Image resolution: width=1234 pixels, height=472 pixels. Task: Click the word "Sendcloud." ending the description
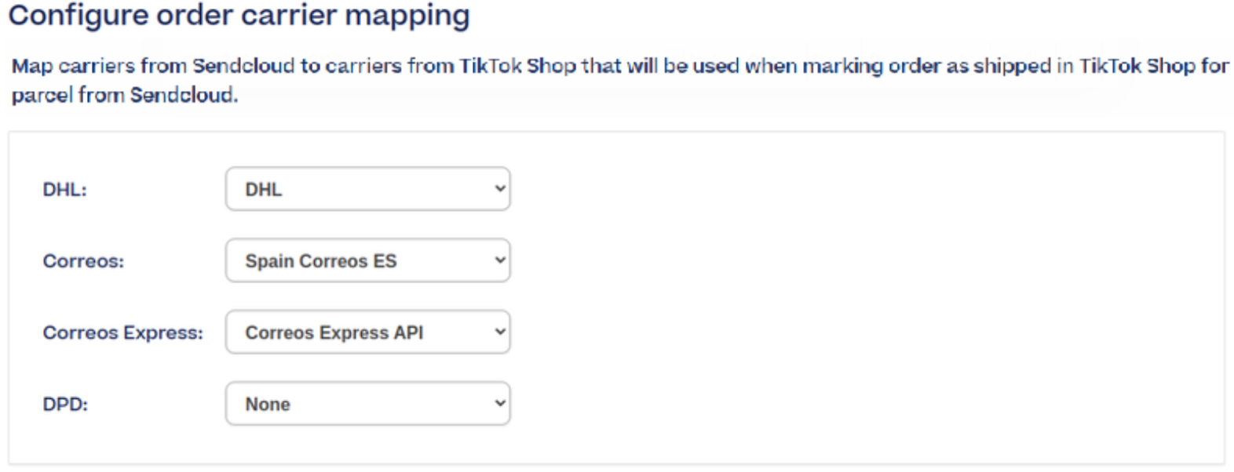click(x=184, y=96)
